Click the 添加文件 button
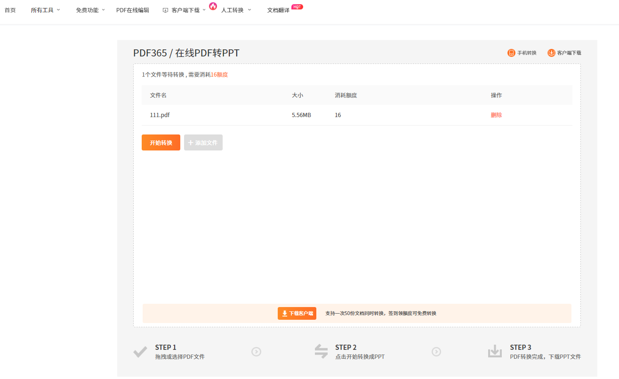 coord(203,142)
